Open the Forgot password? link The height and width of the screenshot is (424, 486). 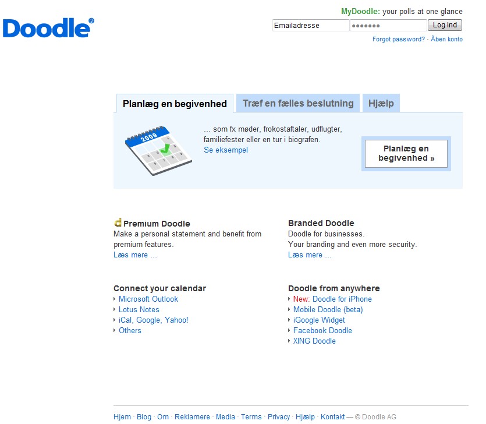click(399, 40)
